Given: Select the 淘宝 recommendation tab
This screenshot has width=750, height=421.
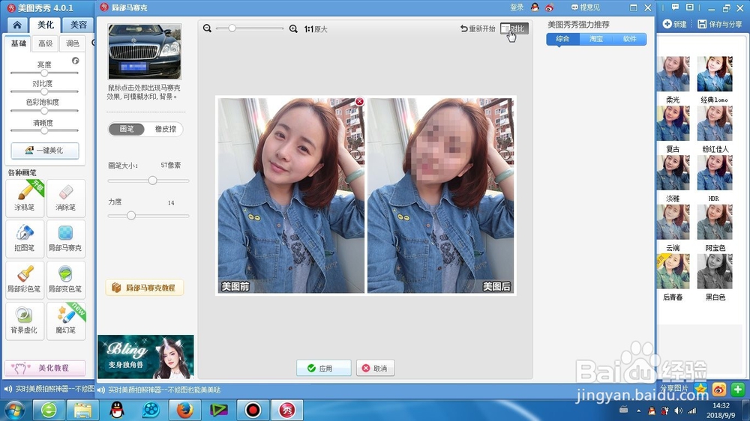Looking at the screenshot, I should pos(596,39).
